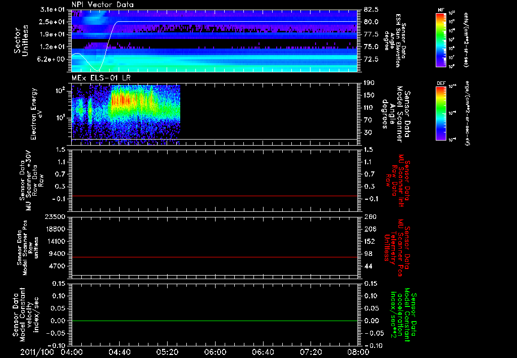
Task: Click the 1.2e+01 sector tick value
Action: pyautogui.click(x=53, y=47)
